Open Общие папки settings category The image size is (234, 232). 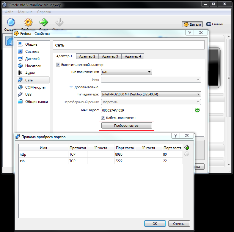tap(33, 102)
